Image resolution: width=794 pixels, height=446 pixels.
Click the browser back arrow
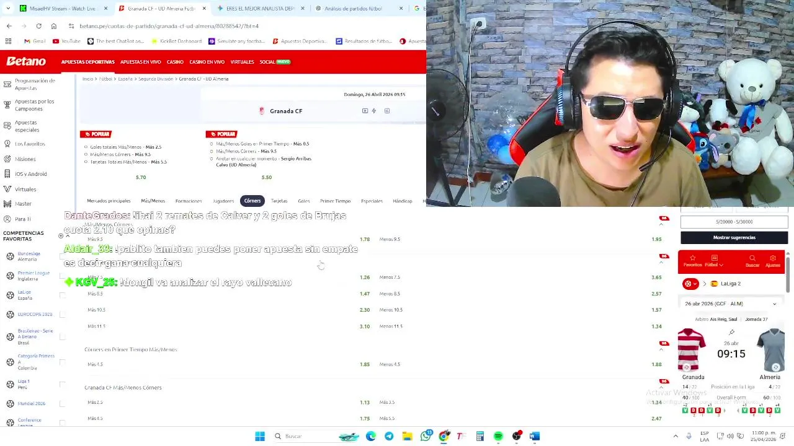9,26
